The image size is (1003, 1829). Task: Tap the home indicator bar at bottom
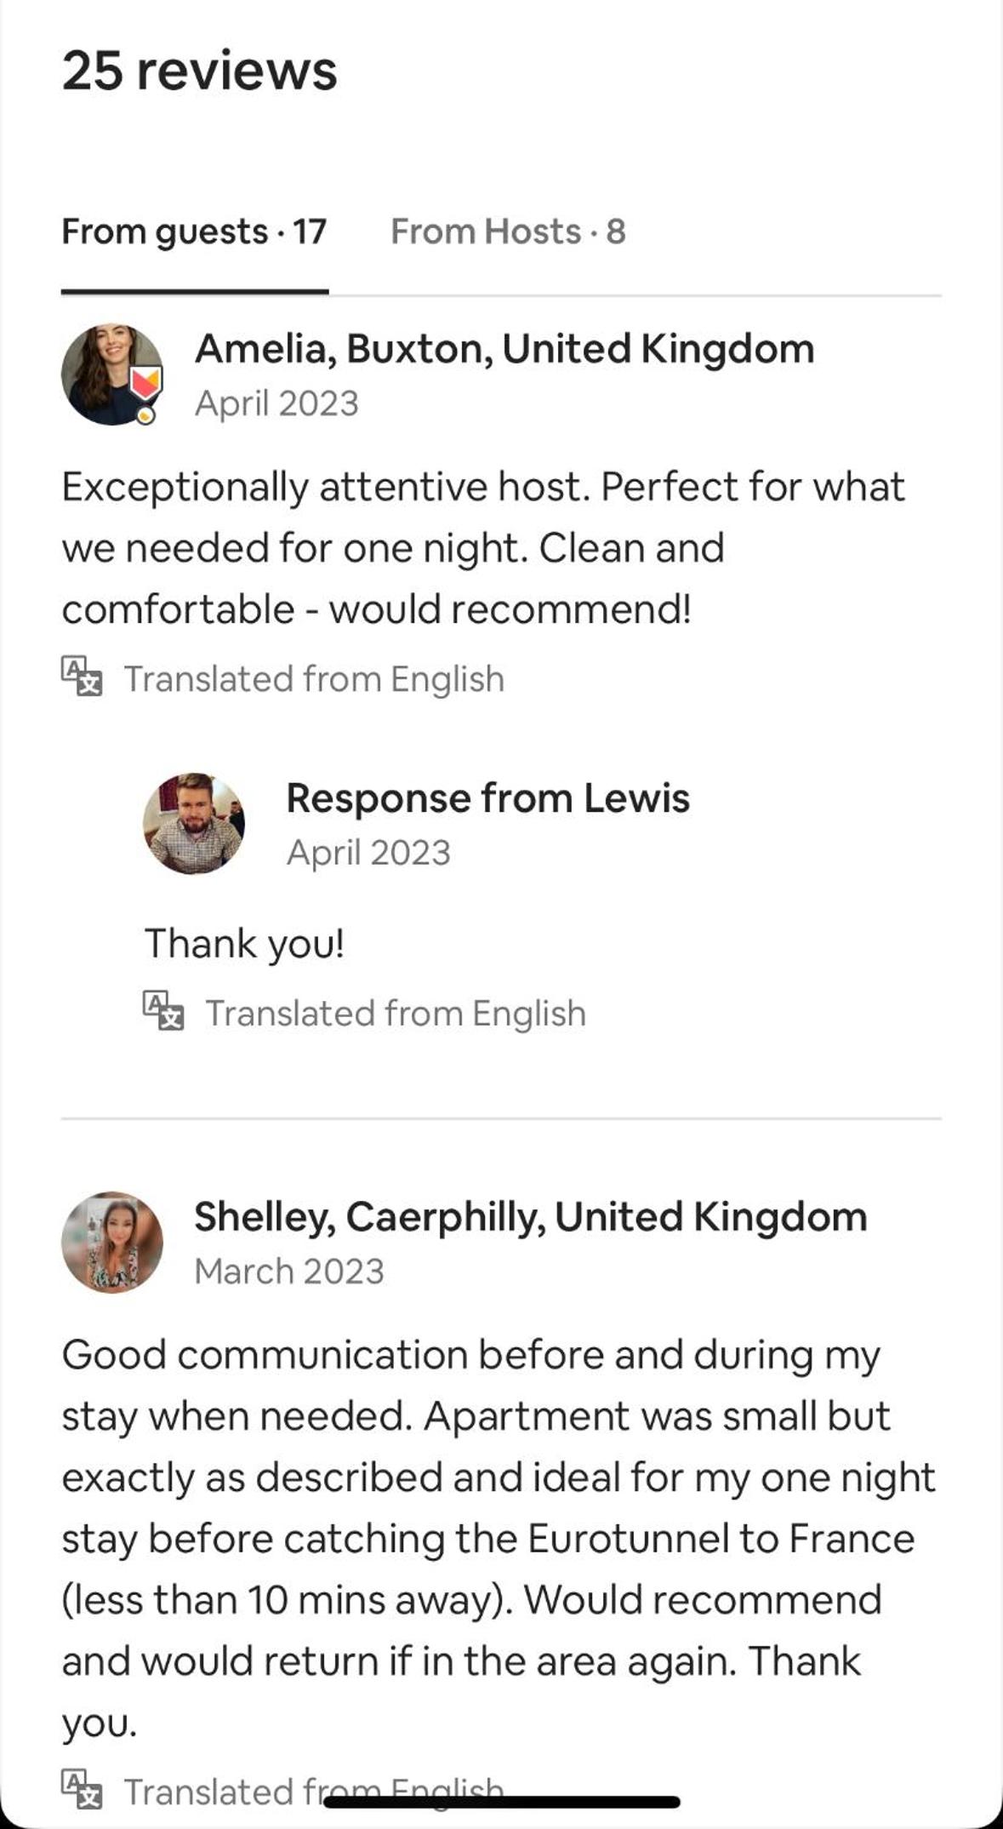(x=502, y=1801)
